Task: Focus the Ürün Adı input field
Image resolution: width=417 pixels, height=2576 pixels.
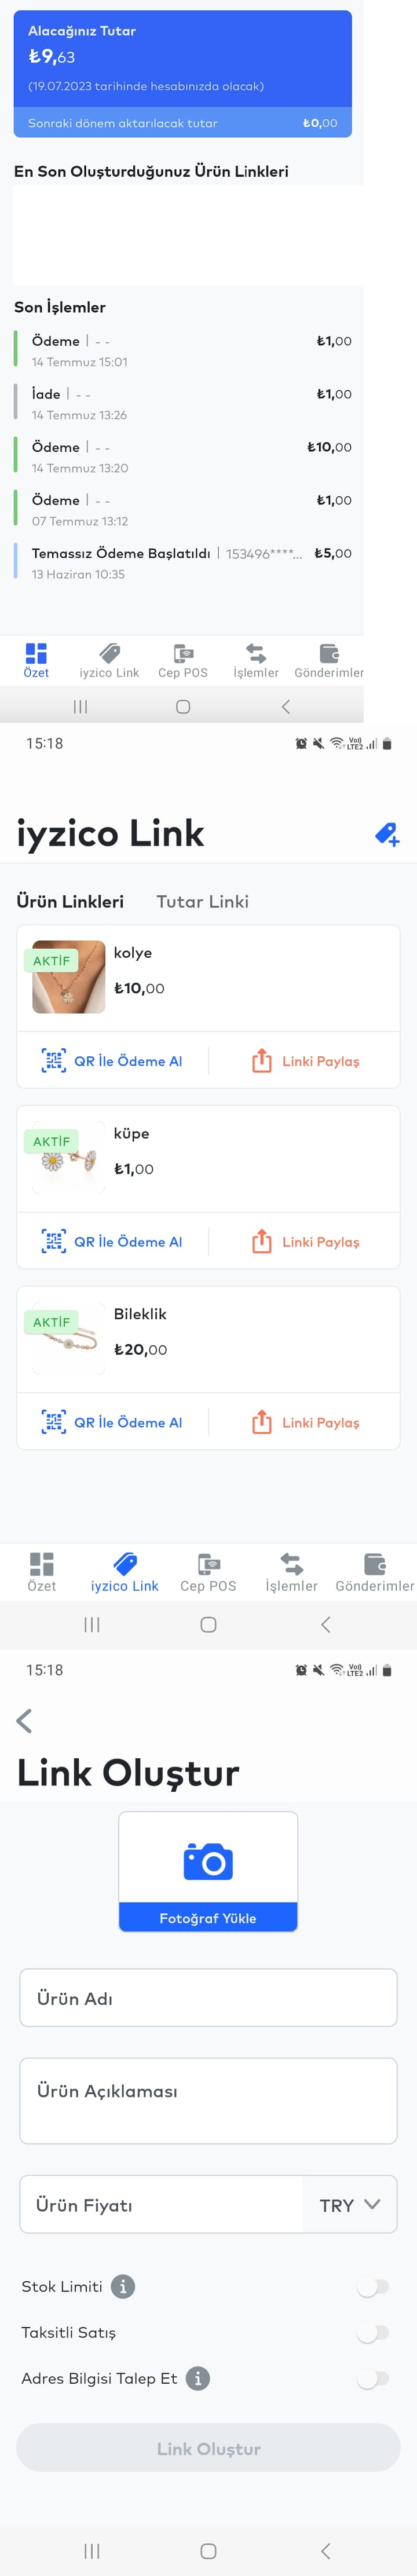Action: point(208,1997)
